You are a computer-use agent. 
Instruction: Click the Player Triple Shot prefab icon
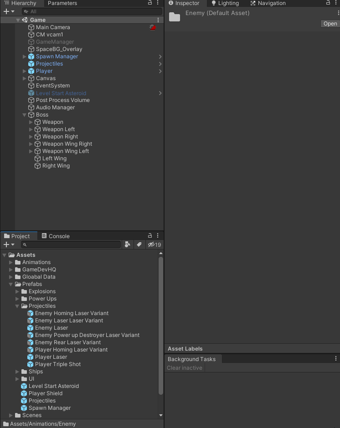(31, 364)
